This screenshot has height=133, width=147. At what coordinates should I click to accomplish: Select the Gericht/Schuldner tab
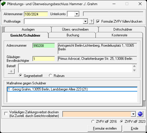(25, 35)
